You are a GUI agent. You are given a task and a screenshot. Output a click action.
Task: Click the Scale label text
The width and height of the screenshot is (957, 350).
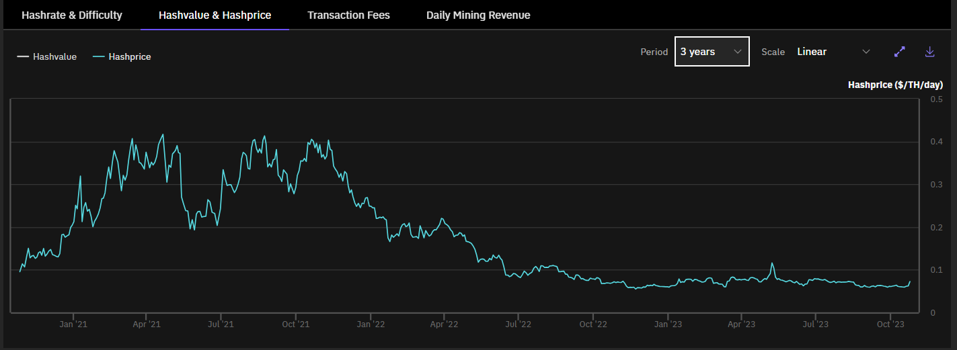[773, 52]
